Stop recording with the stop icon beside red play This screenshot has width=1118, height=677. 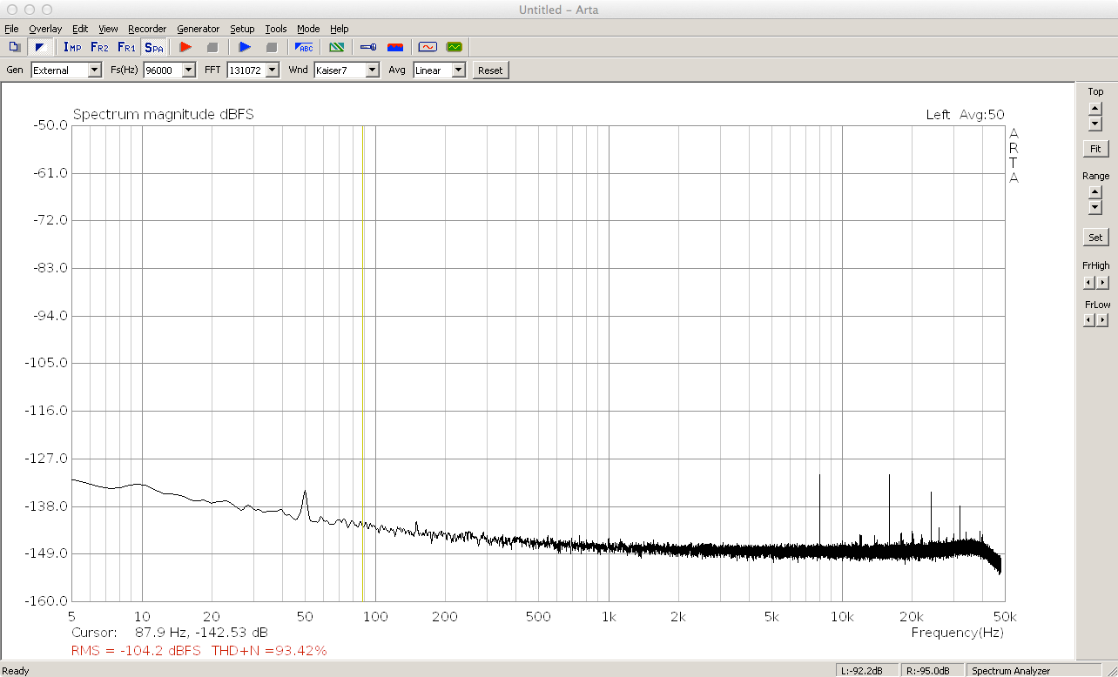(212, 47)
